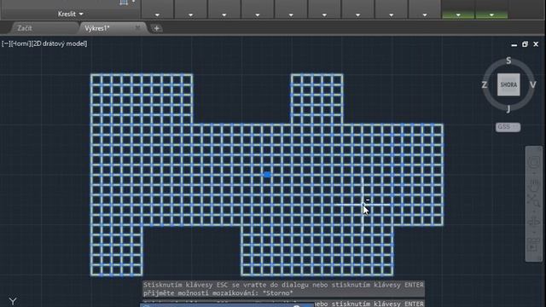Click the J direction on the ViewCube compass
Screen dimensions: 546x307
pos(508,109)
